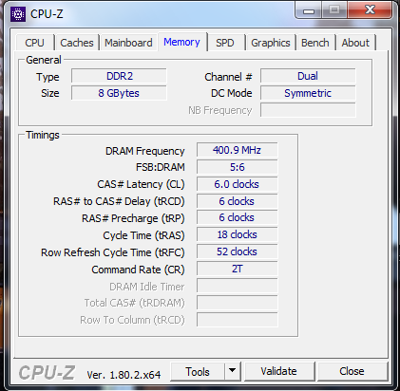Click the Close button at bottom
400x391 pixels.
point(352,371)
